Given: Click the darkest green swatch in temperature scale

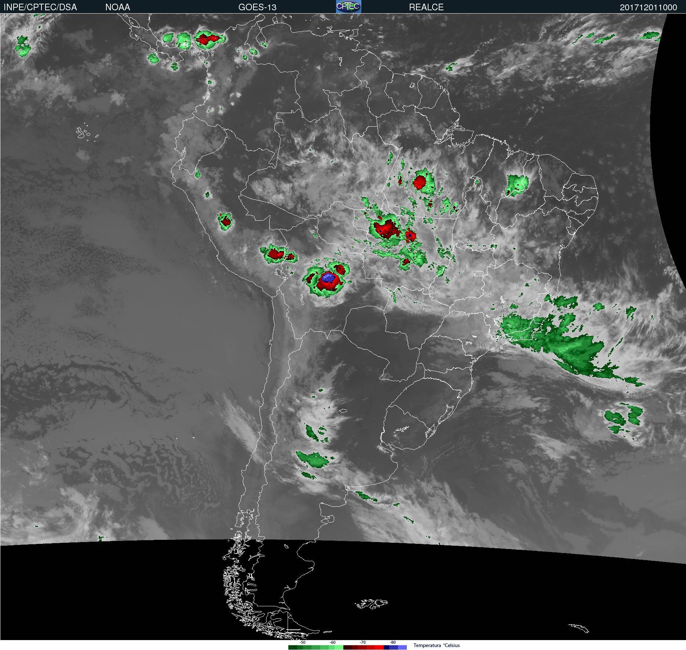Looking at the screenshot, I should [x=293, y=647].
